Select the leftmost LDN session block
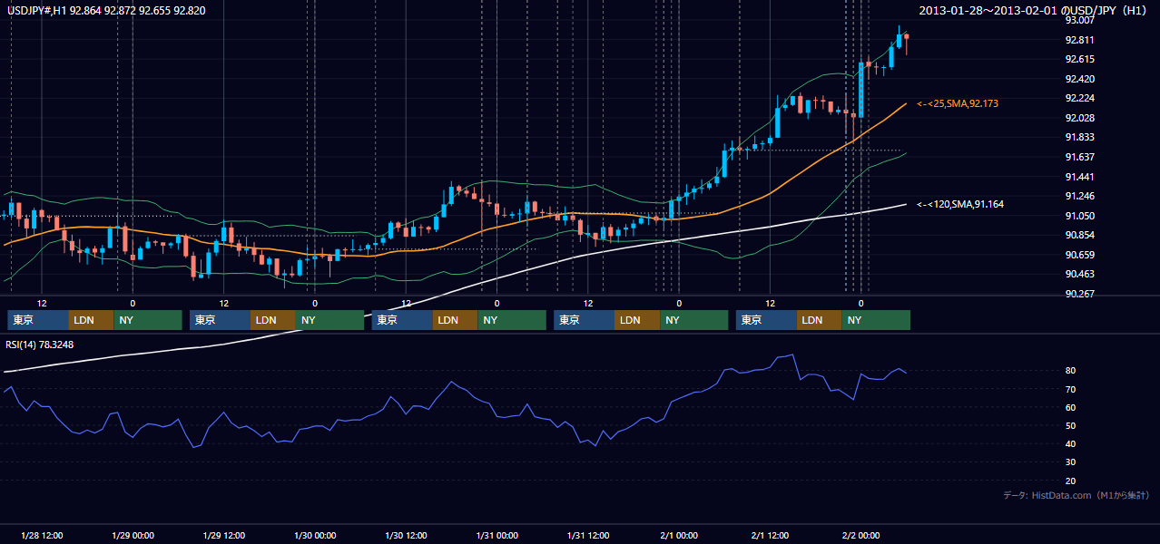This screenshot has width=1160, height=544. pyautogui.click(x=91, y=320)
